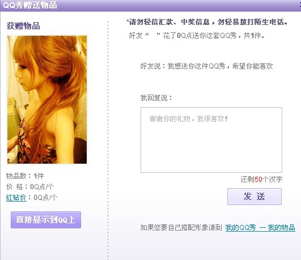Viewport: 301px width, 260px height.
Task: Click the 请勿轻信汇款 warning text
Action: 207,22
